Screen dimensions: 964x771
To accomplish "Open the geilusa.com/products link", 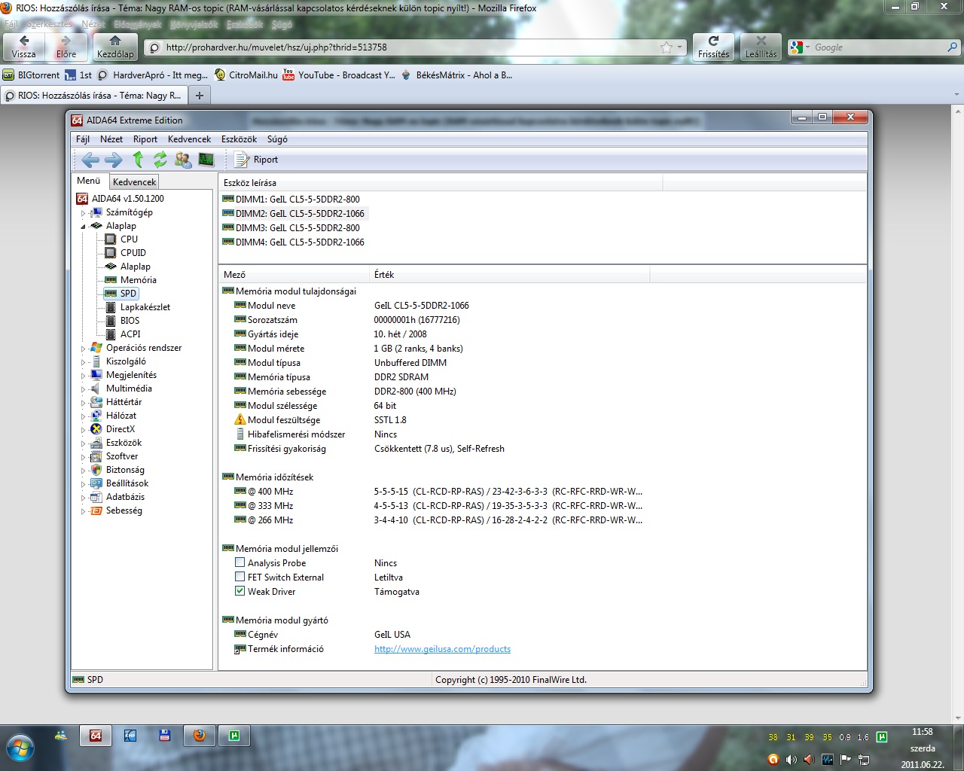I will (442, 649).
